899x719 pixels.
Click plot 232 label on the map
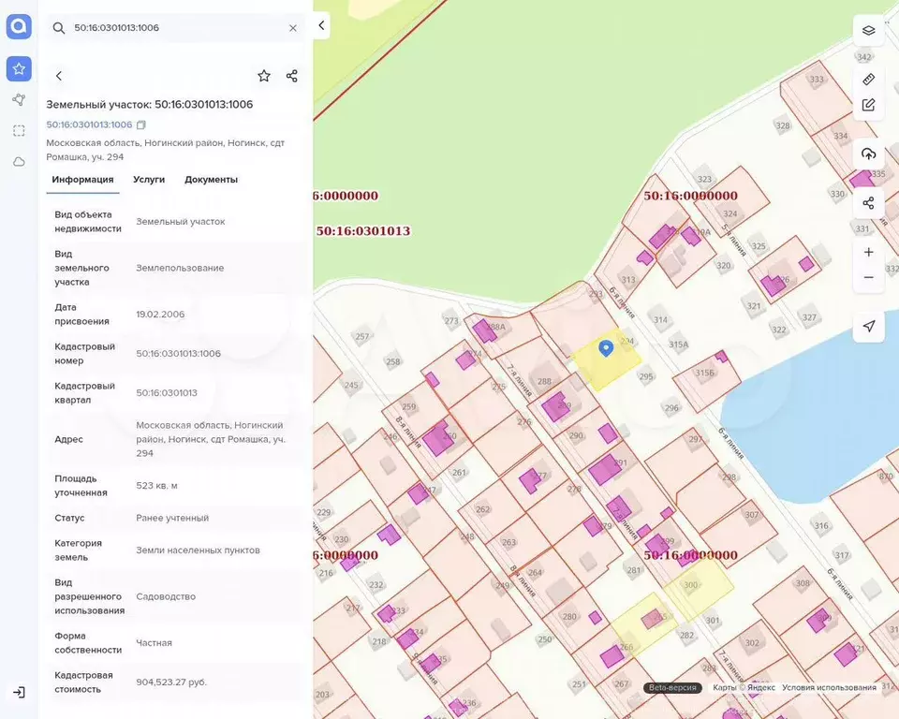pyautogui.click(x=376, y=585)
